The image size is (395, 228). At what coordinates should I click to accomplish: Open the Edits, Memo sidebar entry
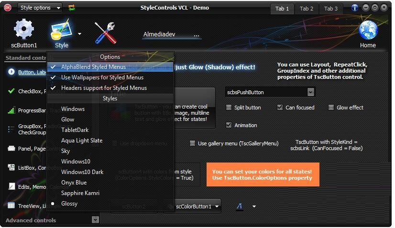pos(32,187)
